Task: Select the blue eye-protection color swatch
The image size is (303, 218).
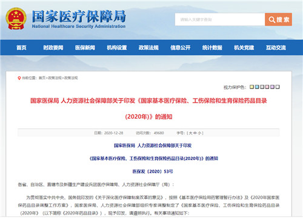Action: tap(257, 87)
